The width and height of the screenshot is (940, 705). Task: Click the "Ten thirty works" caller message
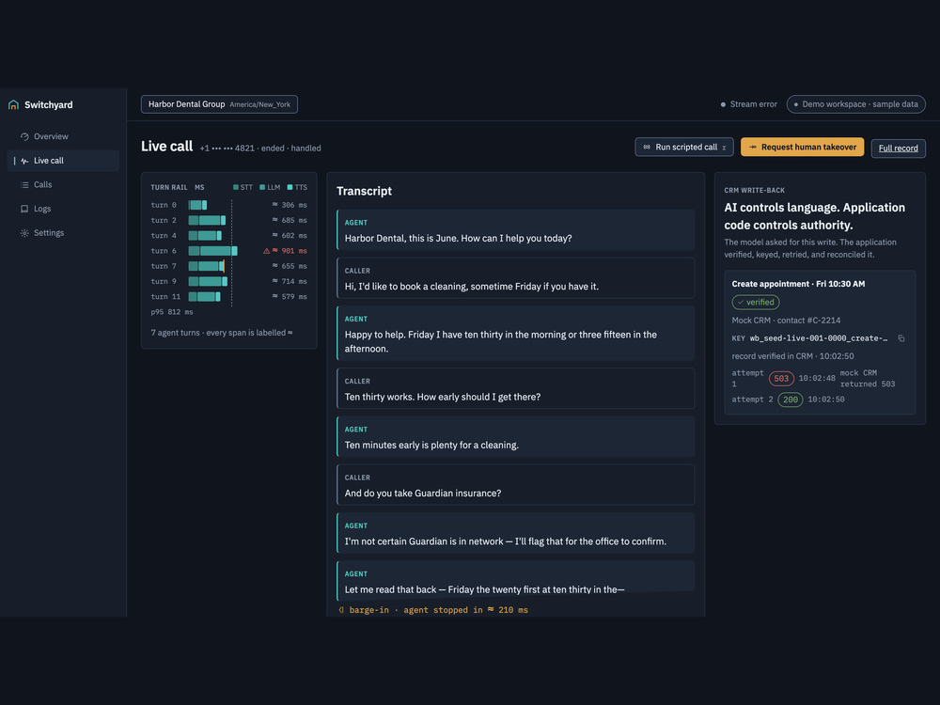[515, 388]
